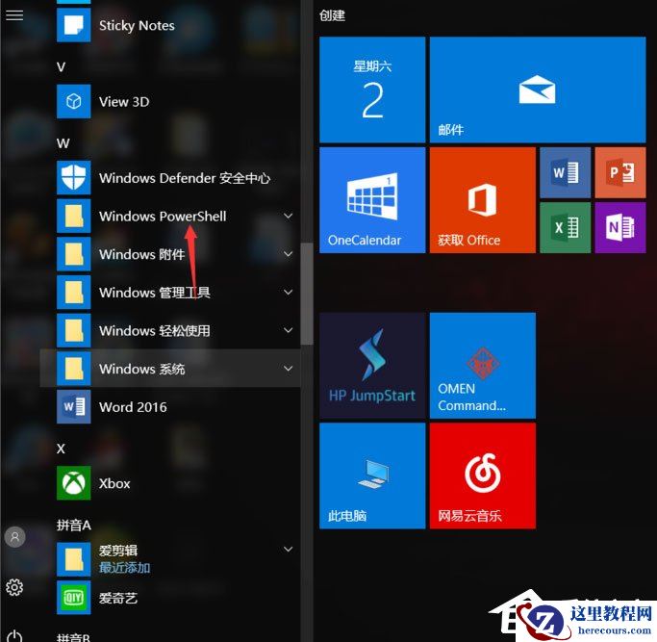Click the Windows PowerShell folder icon
Image resolution: width=657 pixels, height=642 pixels.
(74, 216)
